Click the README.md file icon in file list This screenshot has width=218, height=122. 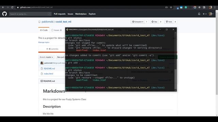click(x=42, y=68)
